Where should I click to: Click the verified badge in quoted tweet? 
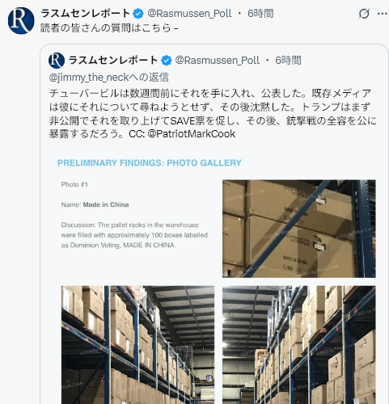pyautogui.click(x=167, y=61)
